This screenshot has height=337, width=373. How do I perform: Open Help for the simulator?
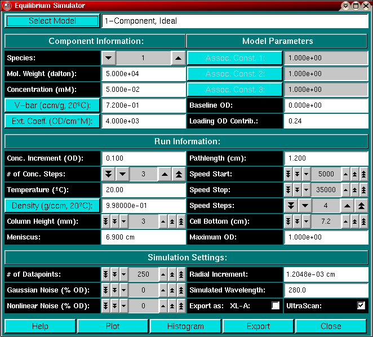(40, 326)
